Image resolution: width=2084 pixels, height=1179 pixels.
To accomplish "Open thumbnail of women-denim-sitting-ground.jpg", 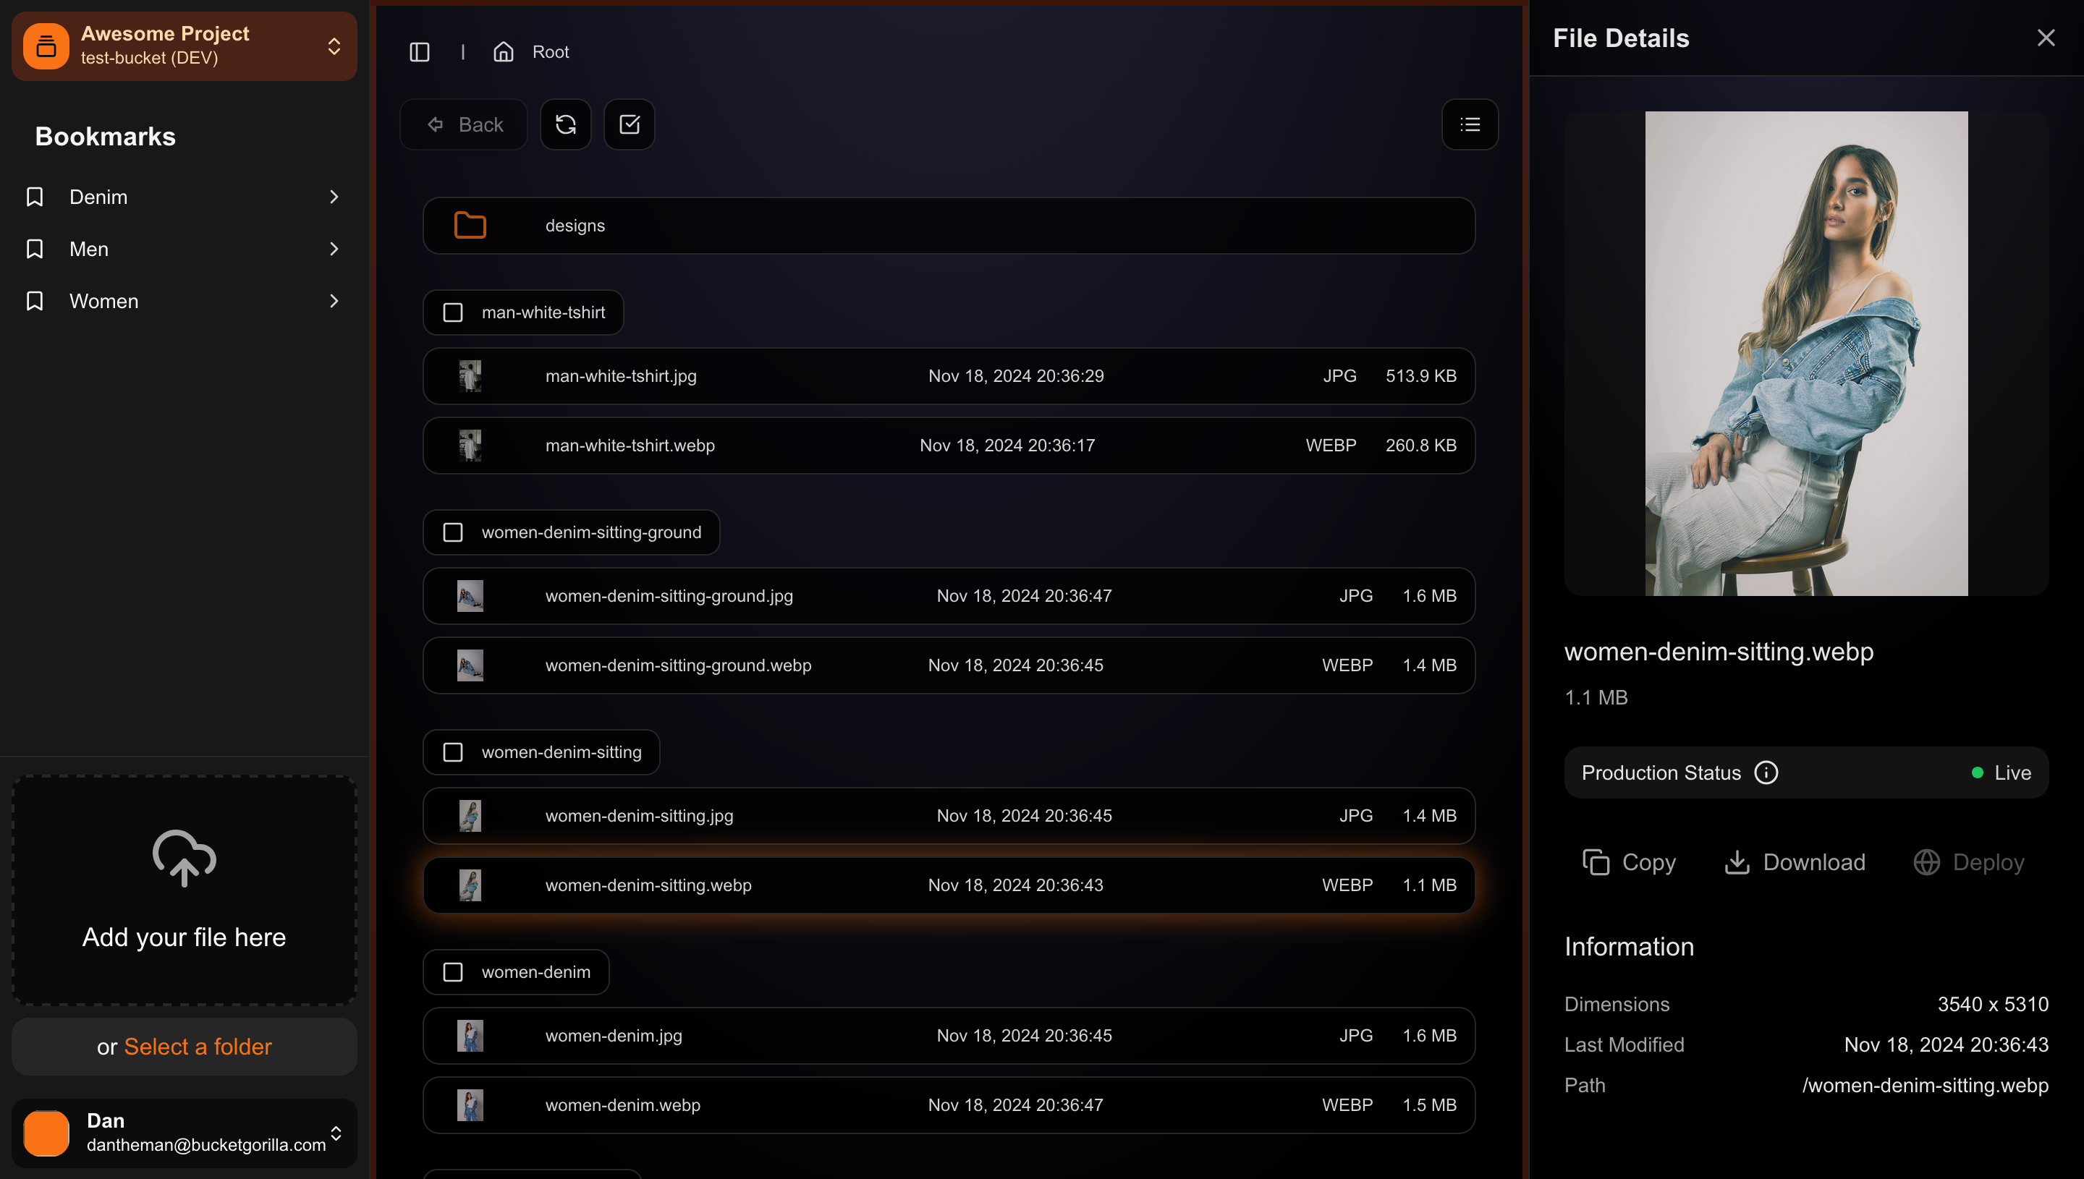I will [470, 596].
